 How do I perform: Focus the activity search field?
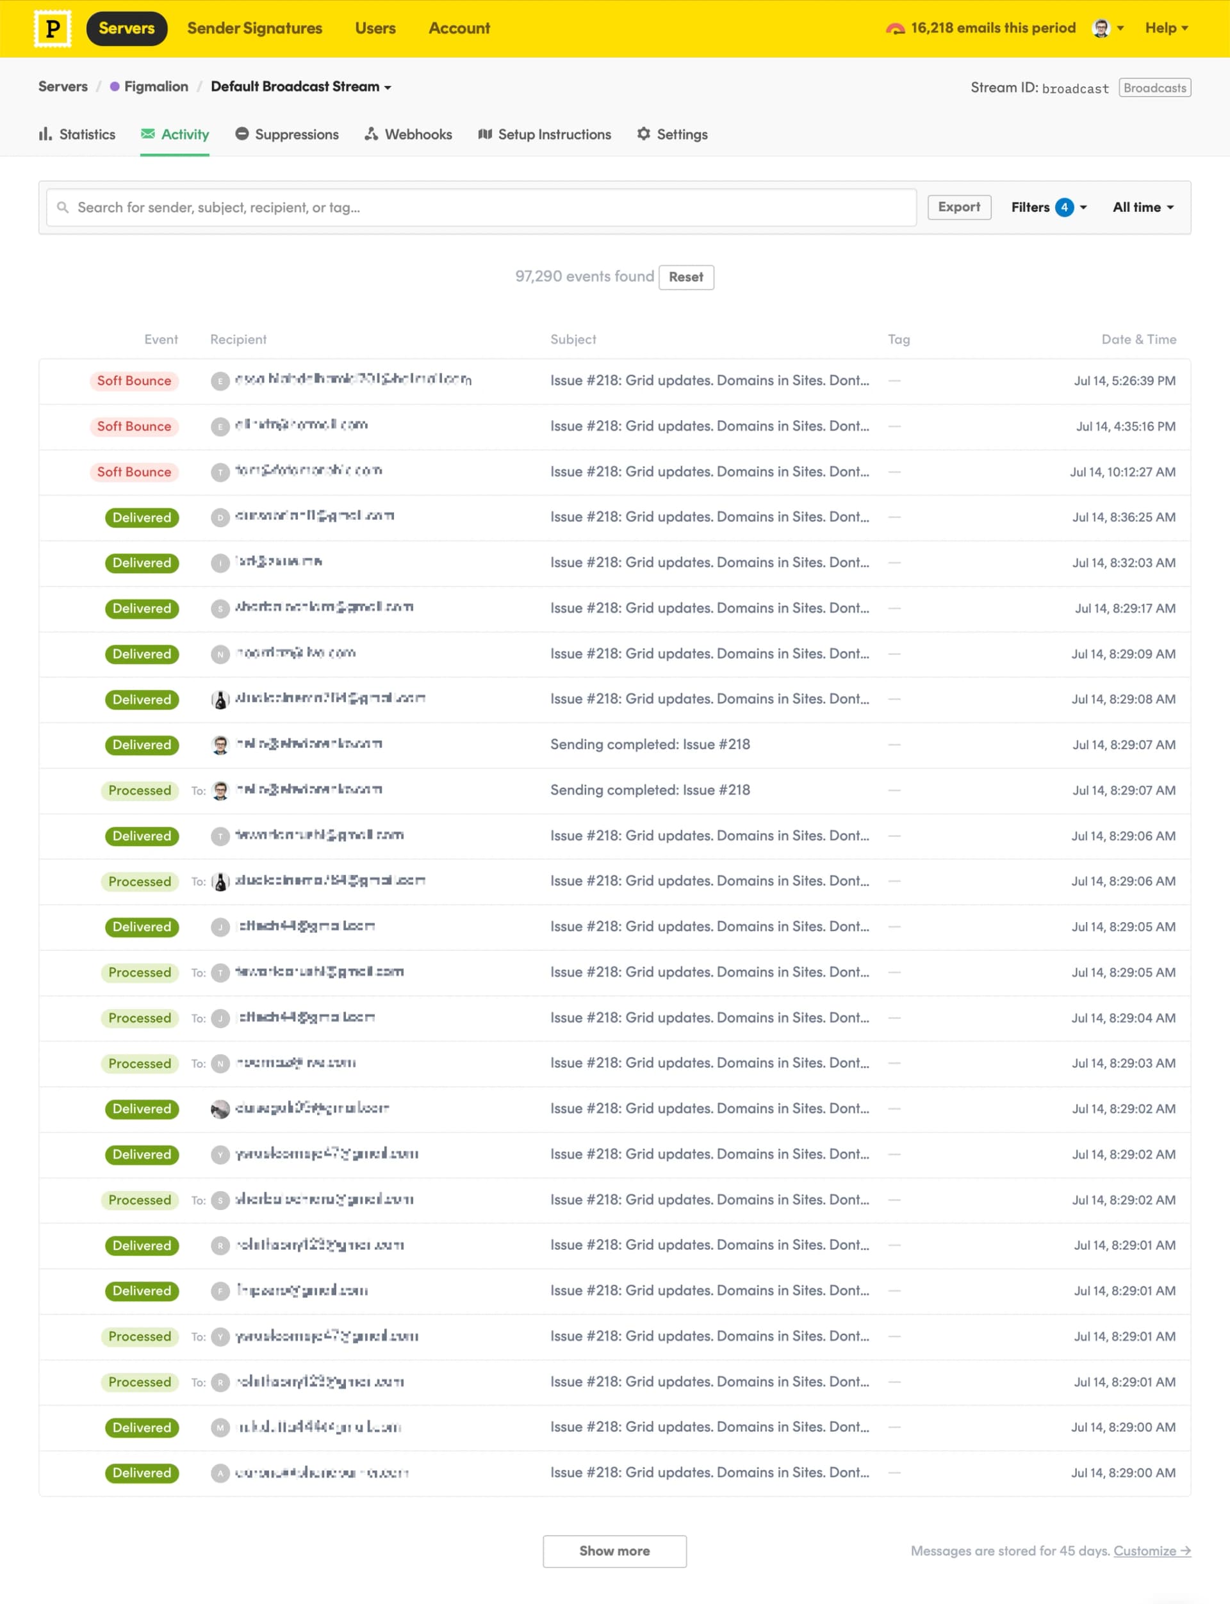[481, 207]
